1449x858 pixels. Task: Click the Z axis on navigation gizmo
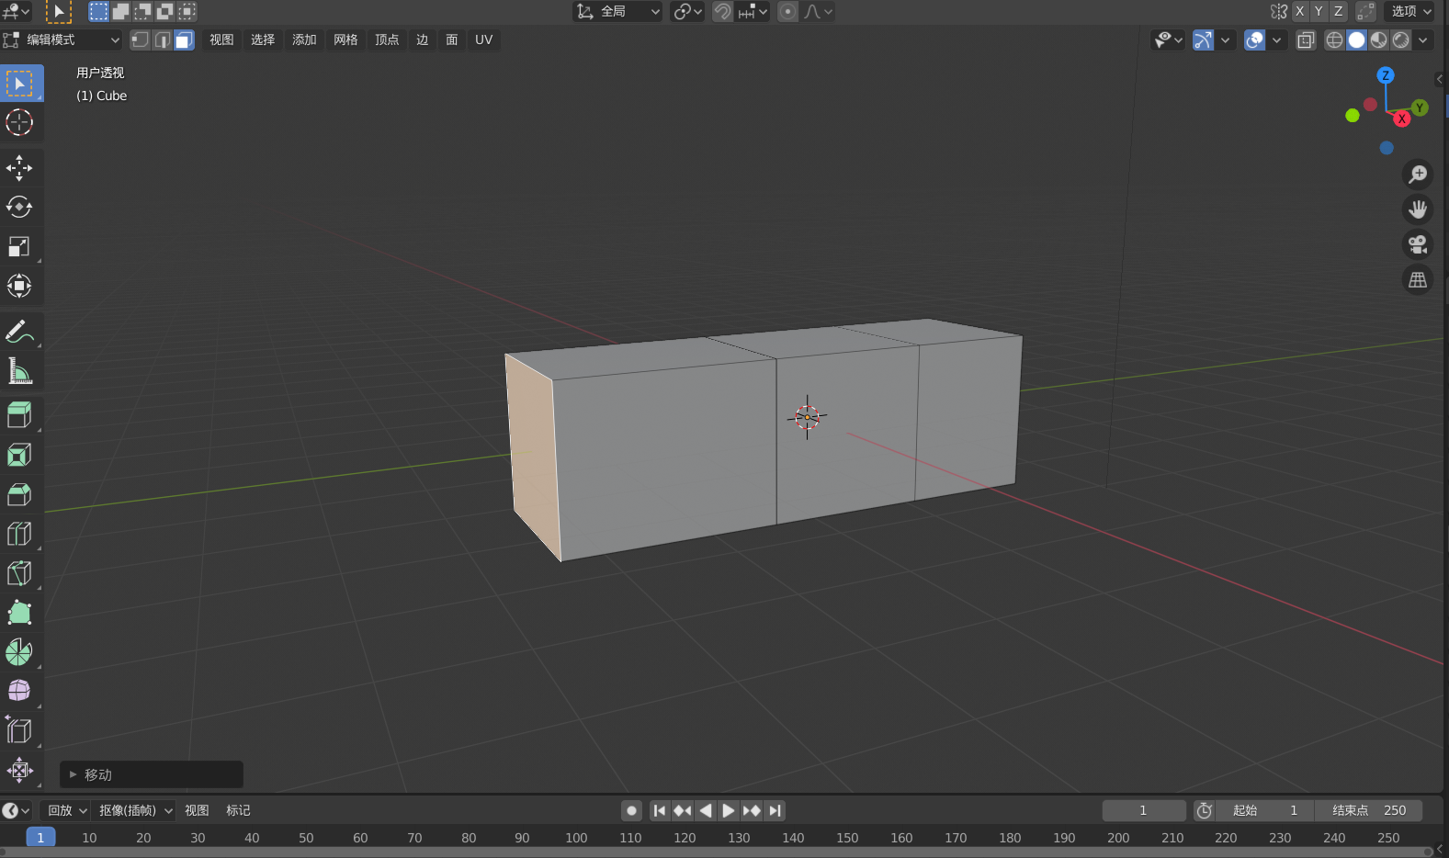(1386, 75)
